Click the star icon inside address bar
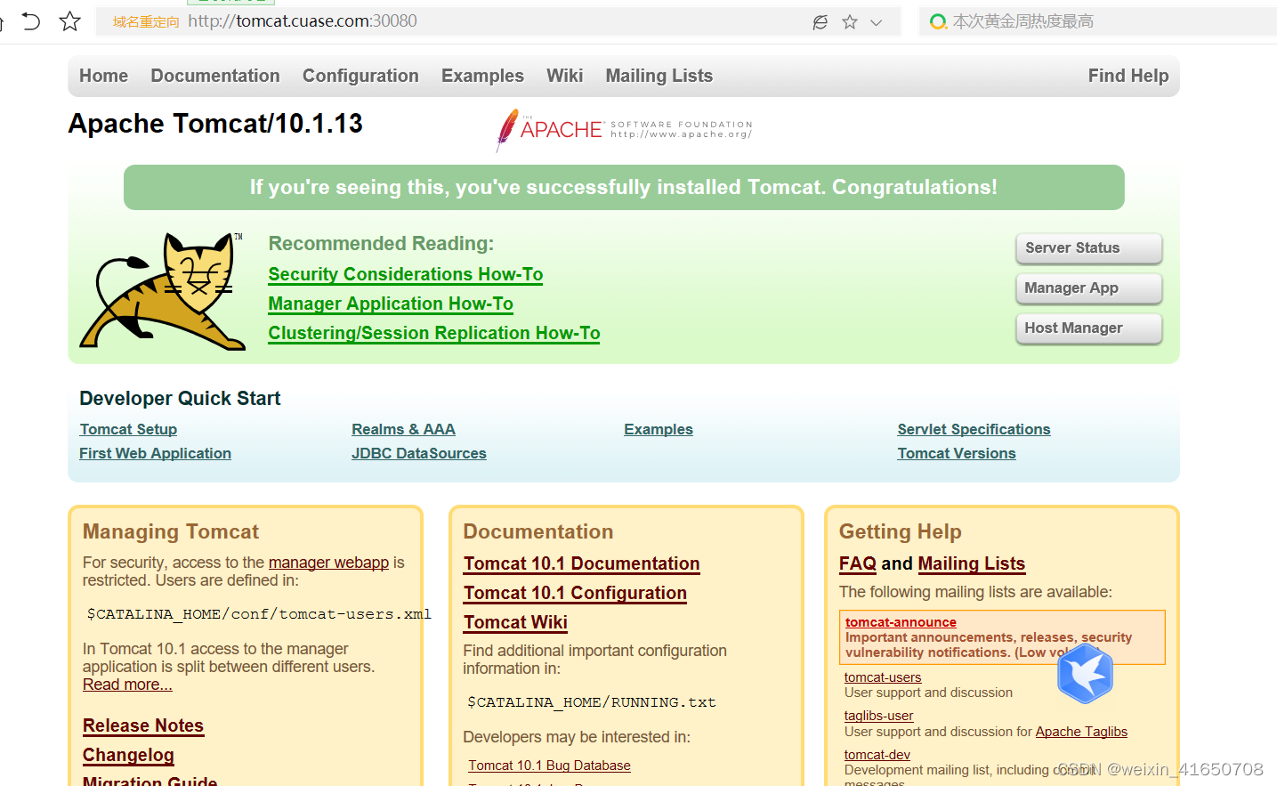Screen dimensions: 1277x786 pos(850,22)
